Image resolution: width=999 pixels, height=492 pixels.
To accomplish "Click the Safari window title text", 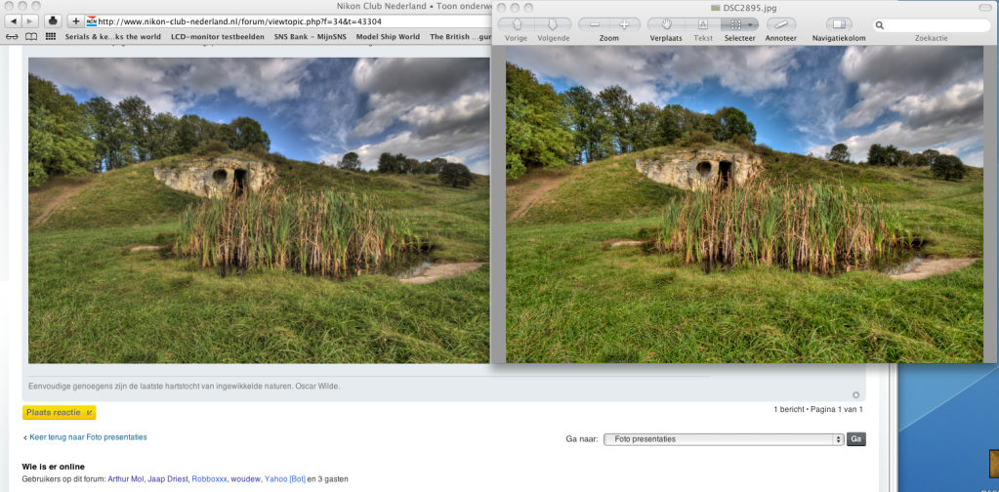I will (x=414, y=7).
